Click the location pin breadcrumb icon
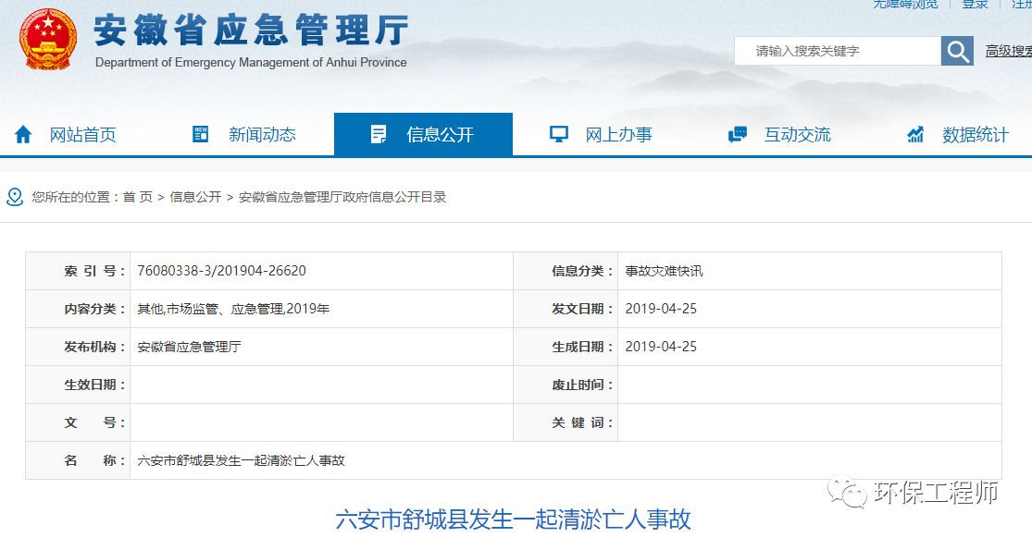Viewport: 1032px width, 538px height. 15,197
